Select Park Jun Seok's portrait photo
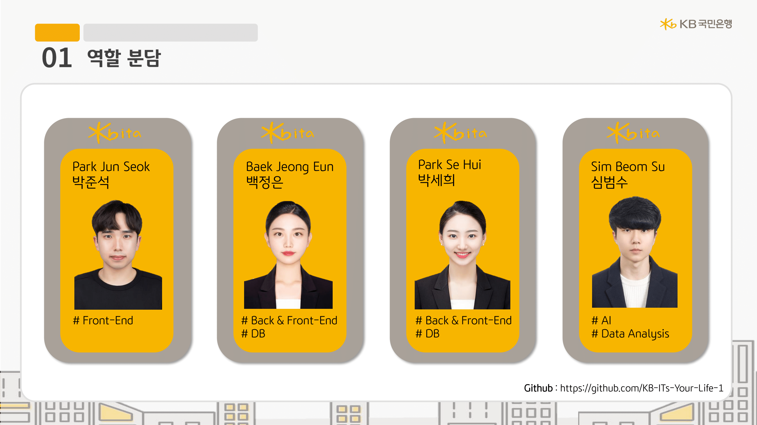This screenshot has width=757, height=425. coord(118,255)
